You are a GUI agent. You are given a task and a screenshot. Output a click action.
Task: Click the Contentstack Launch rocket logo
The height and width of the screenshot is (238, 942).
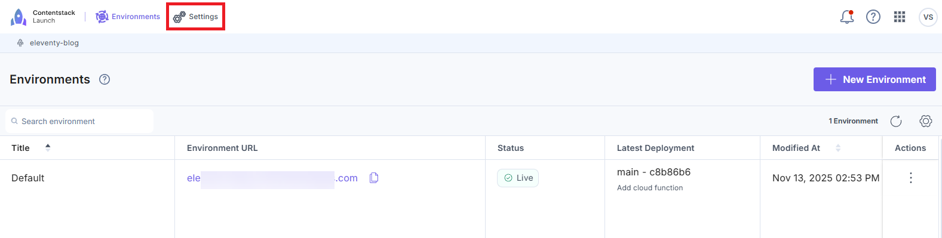coord(19,17)
